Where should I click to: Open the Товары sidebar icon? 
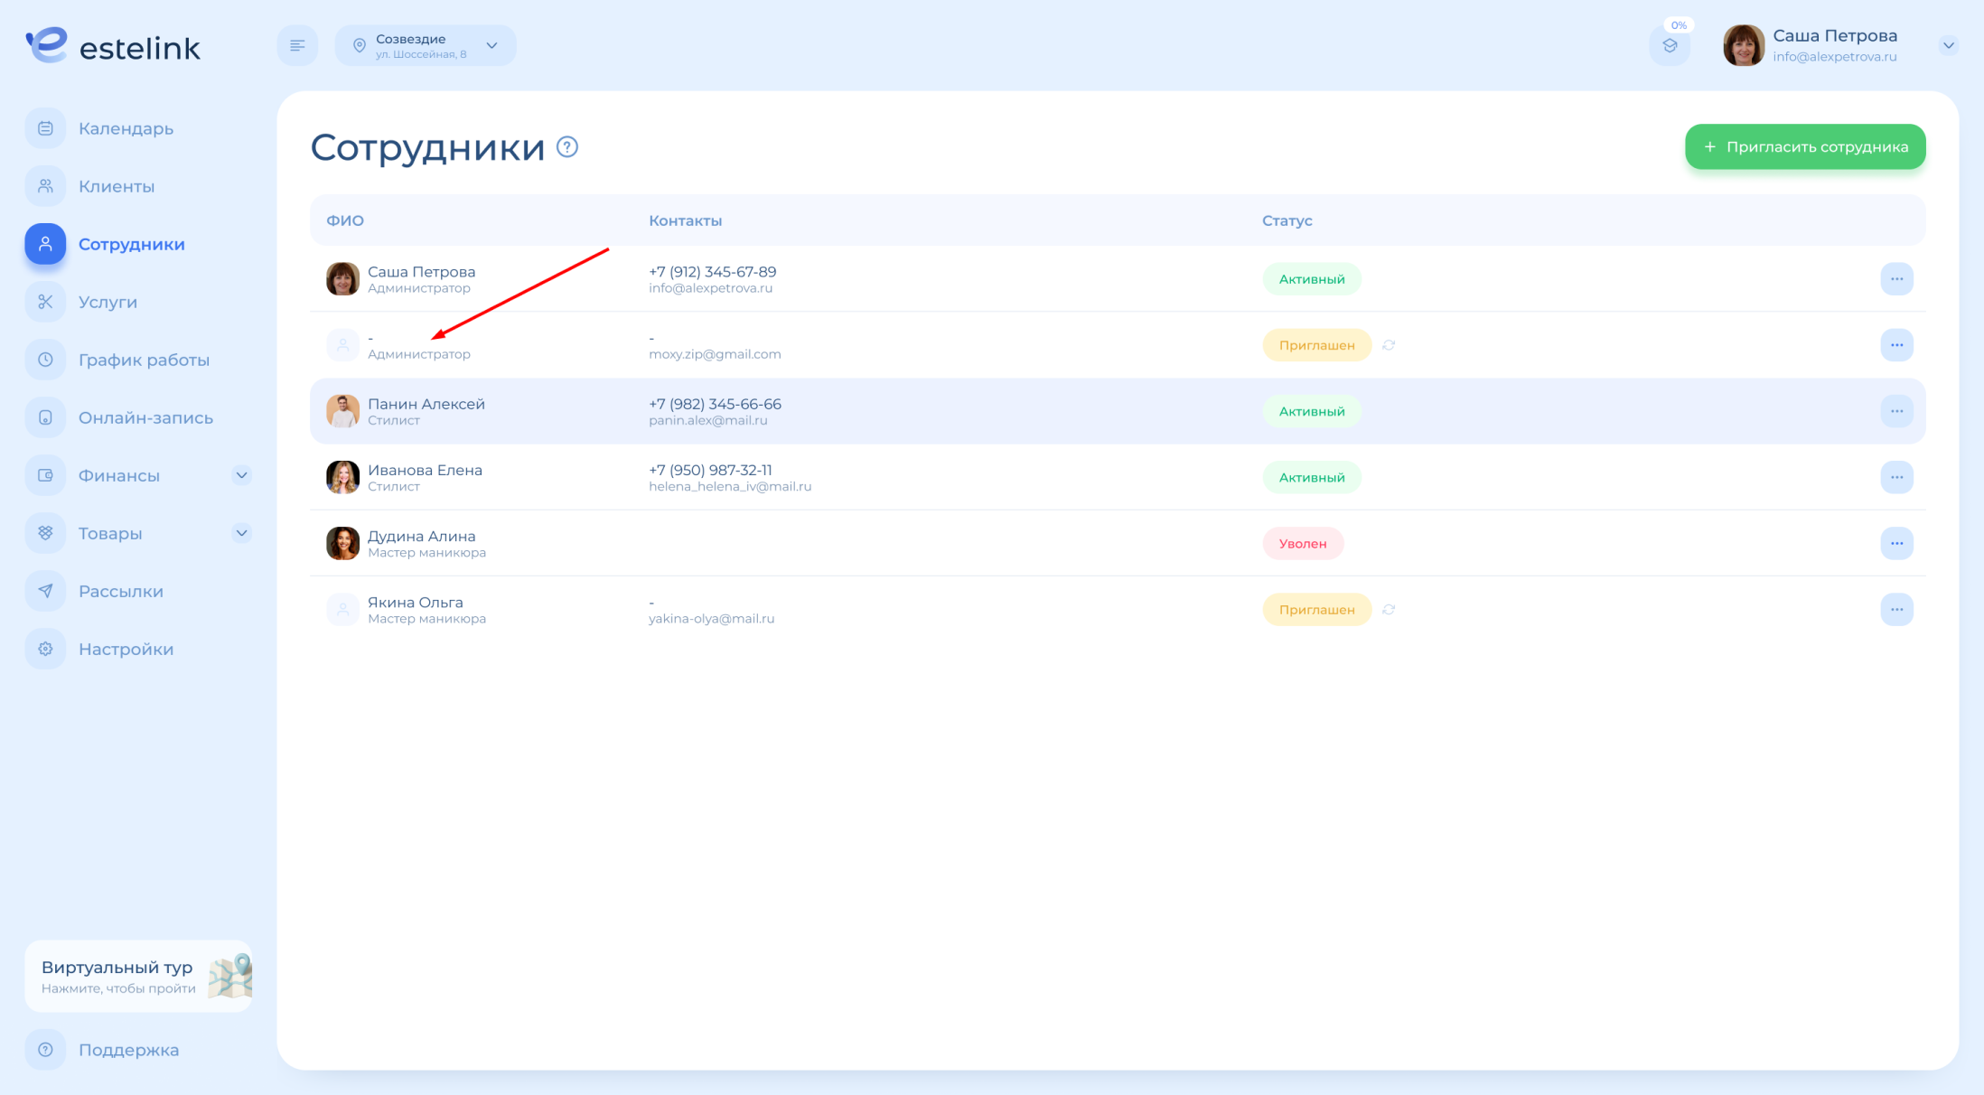pyautogui.click(x=45, y=533)
